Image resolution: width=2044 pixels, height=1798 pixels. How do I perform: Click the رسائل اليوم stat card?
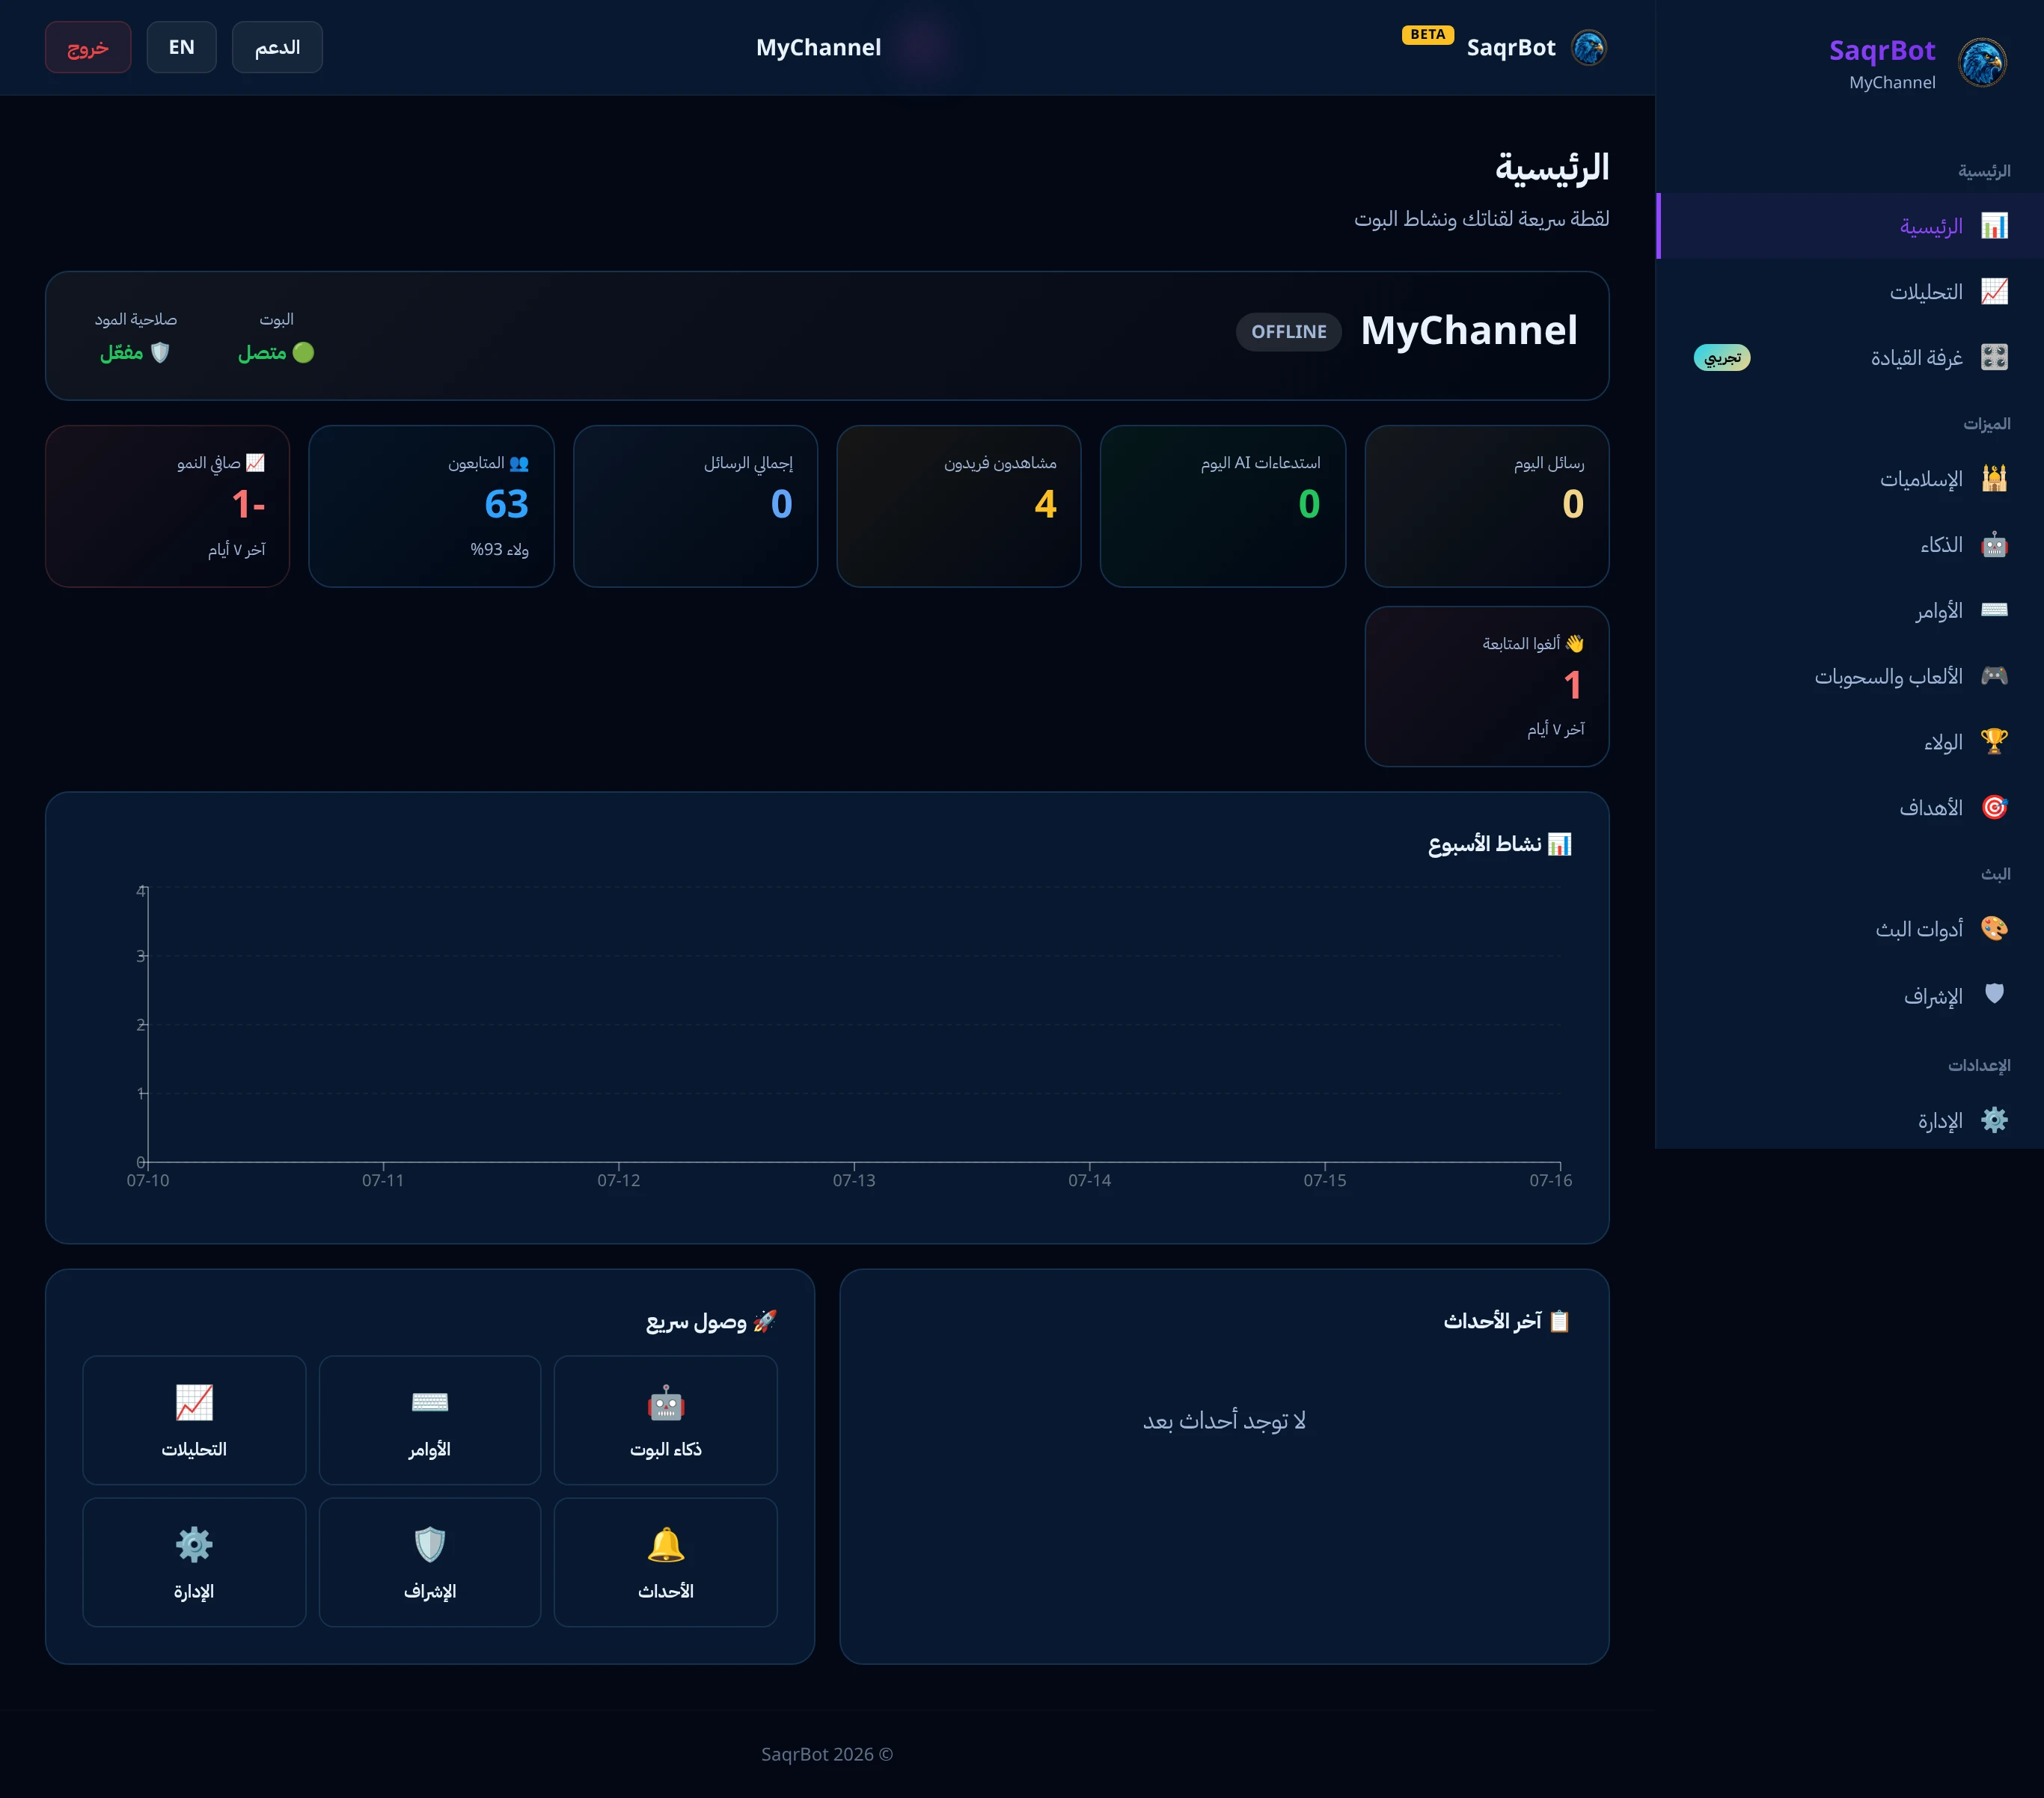[1487, 507]
